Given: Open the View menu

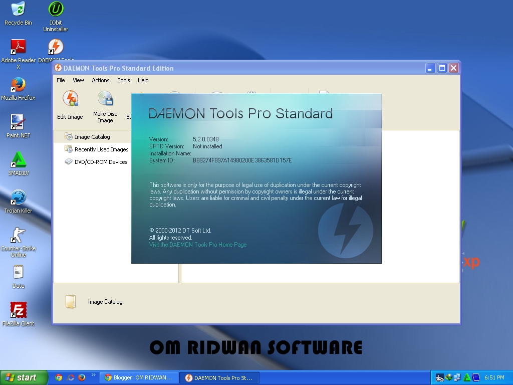Looking at the screenshot, I should [78, 80].
